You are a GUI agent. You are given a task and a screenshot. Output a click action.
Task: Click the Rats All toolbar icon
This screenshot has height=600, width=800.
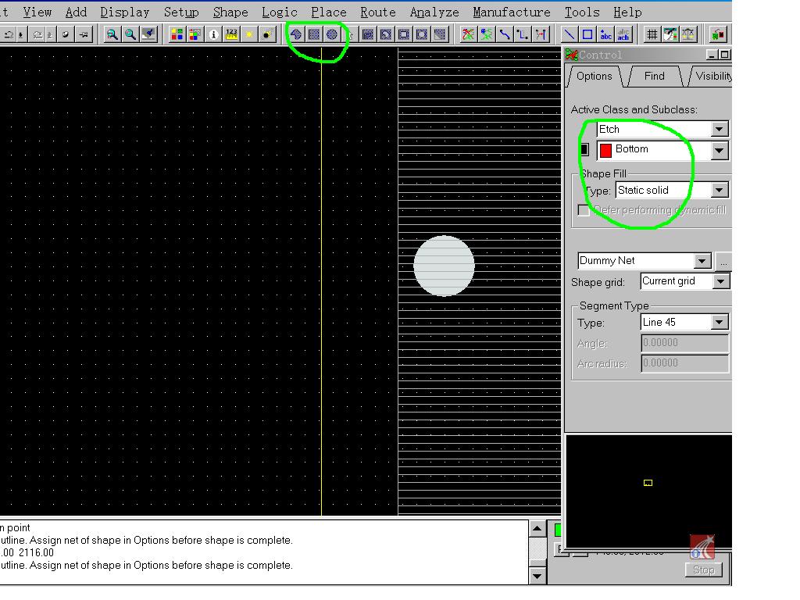486,34
